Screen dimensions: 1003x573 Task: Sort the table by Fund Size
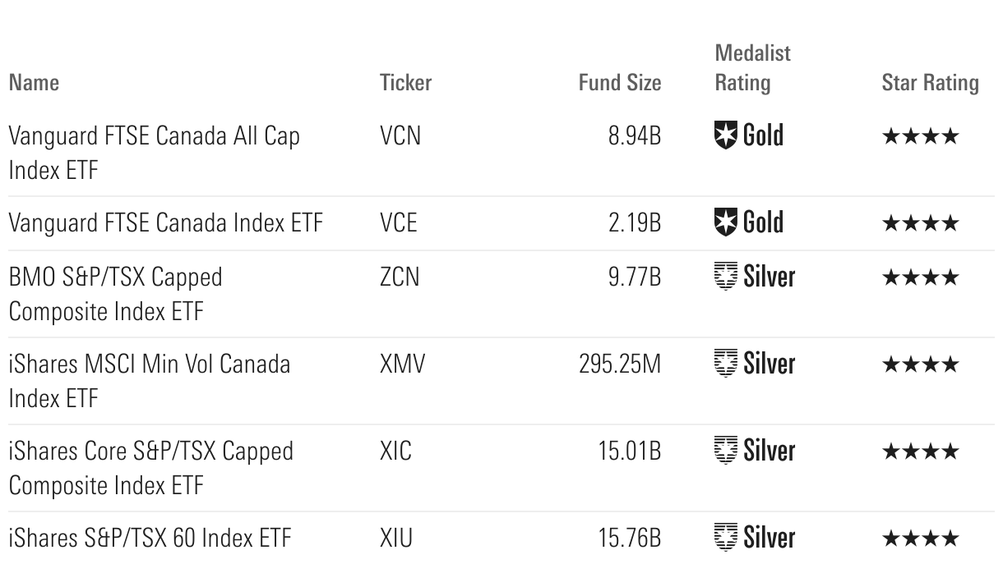click(x=619, y=83)
